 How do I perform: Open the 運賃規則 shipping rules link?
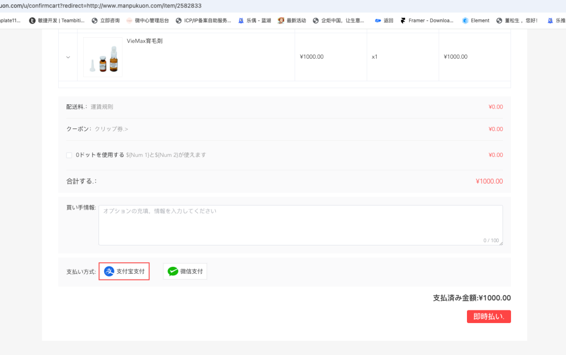click(102, 107)
